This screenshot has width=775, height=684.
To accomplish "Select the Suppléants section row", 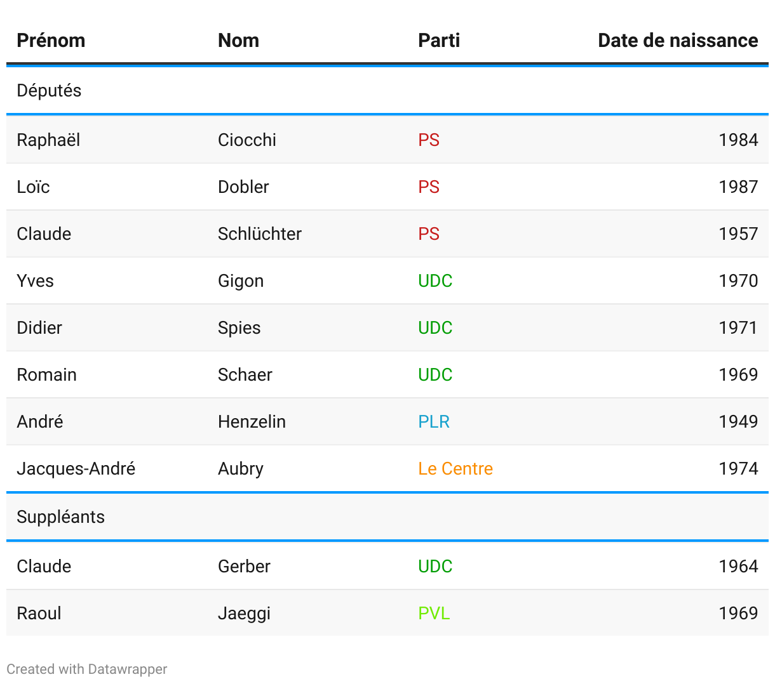I will pos(387,516).
